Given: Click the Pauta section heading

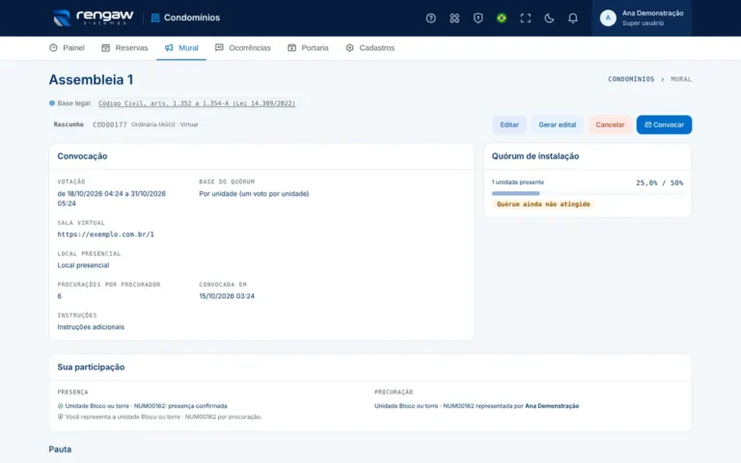Looking at the screenshot, I should pos(60,449).
